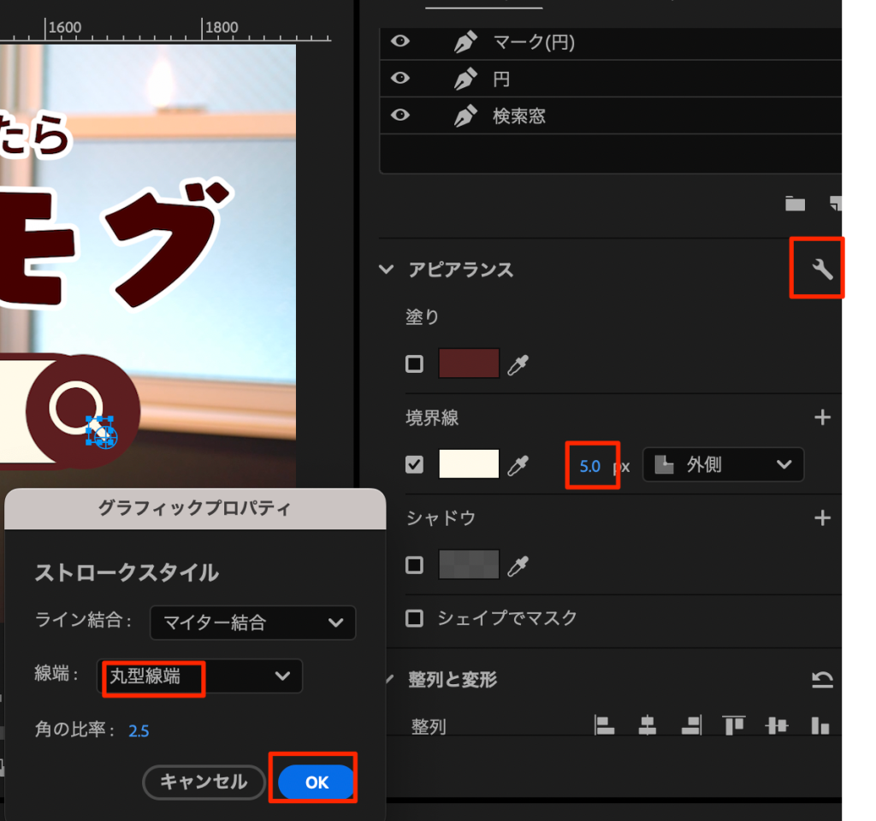
Task: Open the 外側 stroke position dropdown
Action: [x=723, y=465]
